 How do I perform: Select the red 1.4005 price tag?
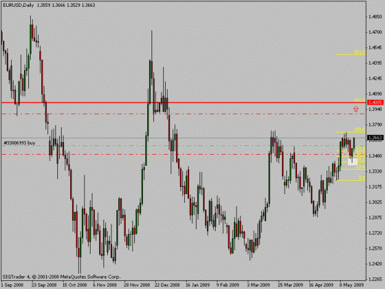coord(375,102)
